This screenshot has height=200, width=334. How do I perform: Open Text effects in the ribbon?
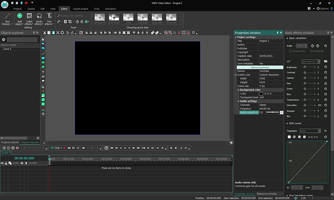click(49, 16)
